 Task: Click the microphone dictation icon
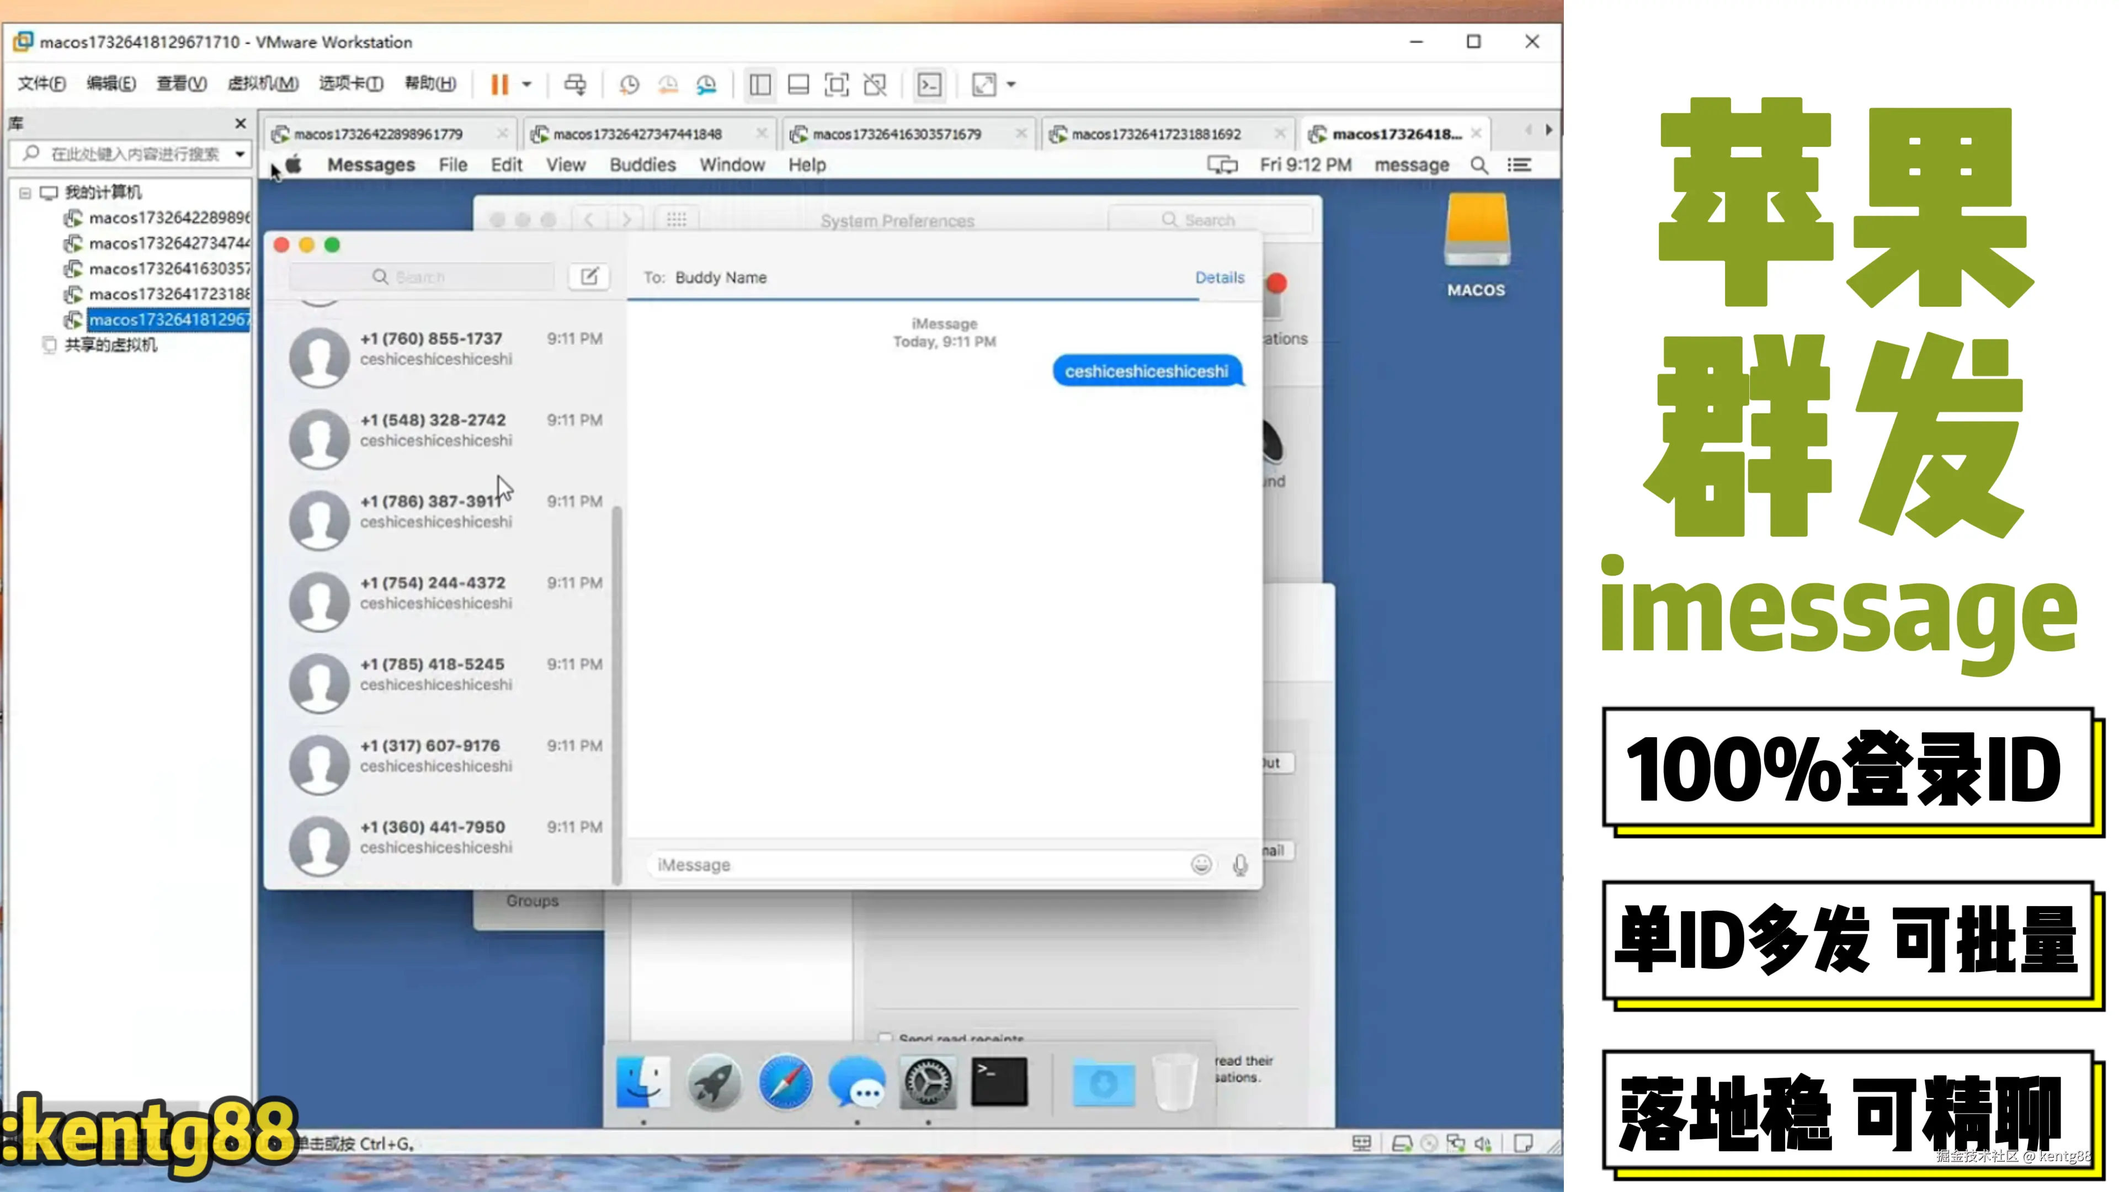pos(1239,865)
